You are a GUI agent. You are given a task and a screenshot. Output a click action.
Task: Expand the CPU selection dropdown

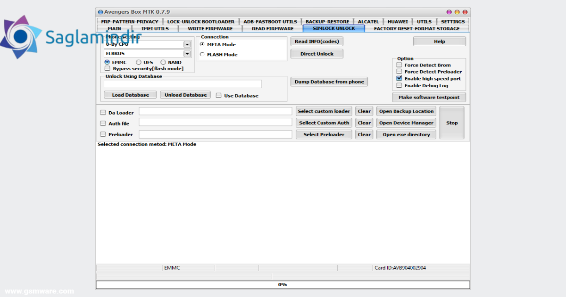click(187, 44)
